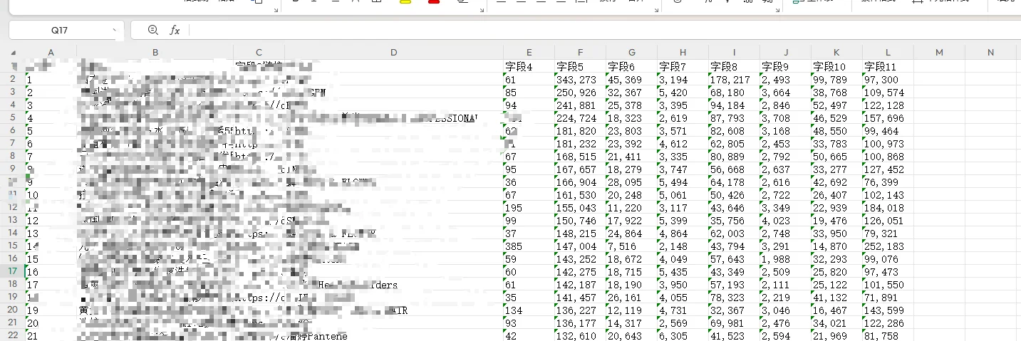
Task: Click into the formula bar input
Action: 602,30
